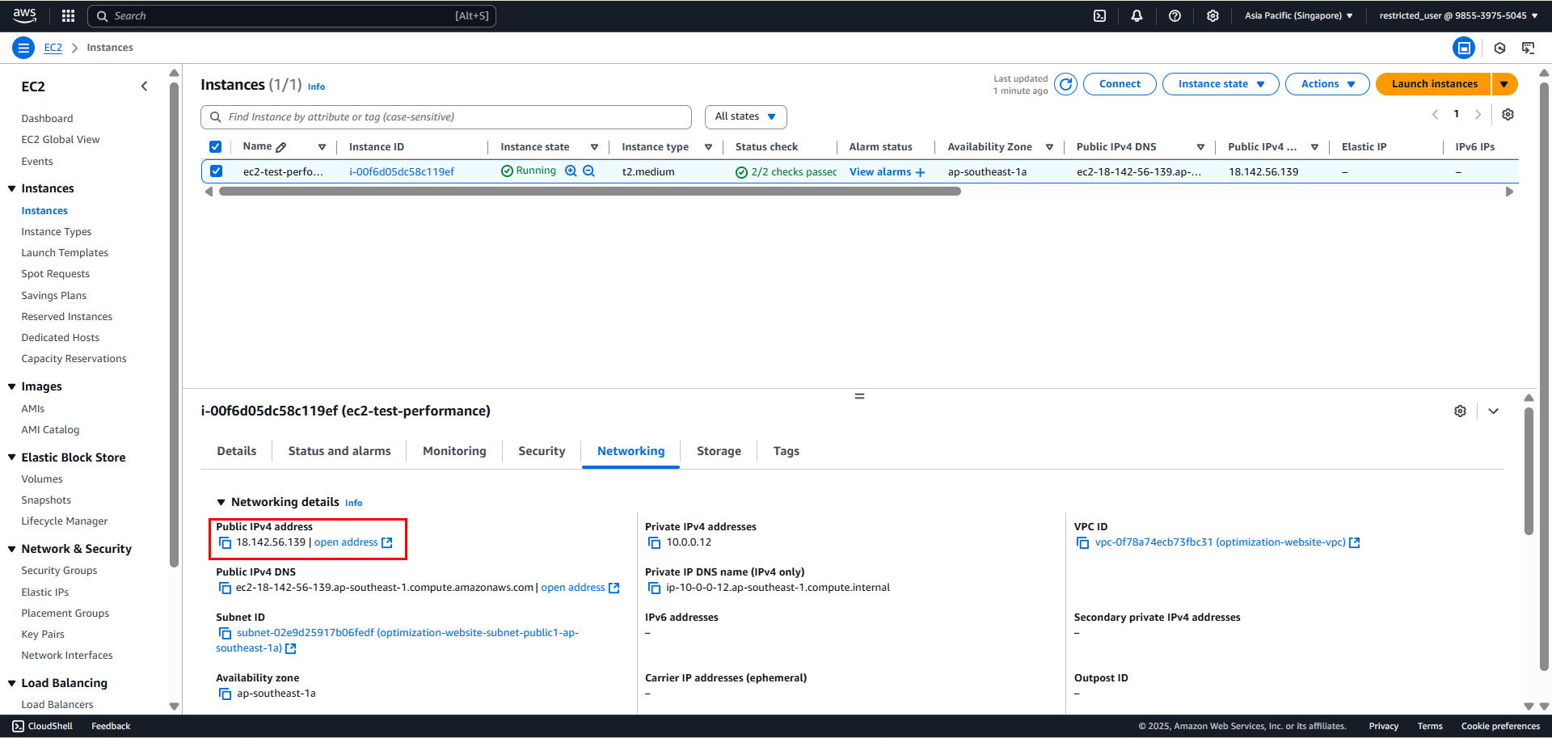The width and height of the screenshot is (1552, 738).
Task: Click the split panel resize handle
Action: [x=859, y=396]
